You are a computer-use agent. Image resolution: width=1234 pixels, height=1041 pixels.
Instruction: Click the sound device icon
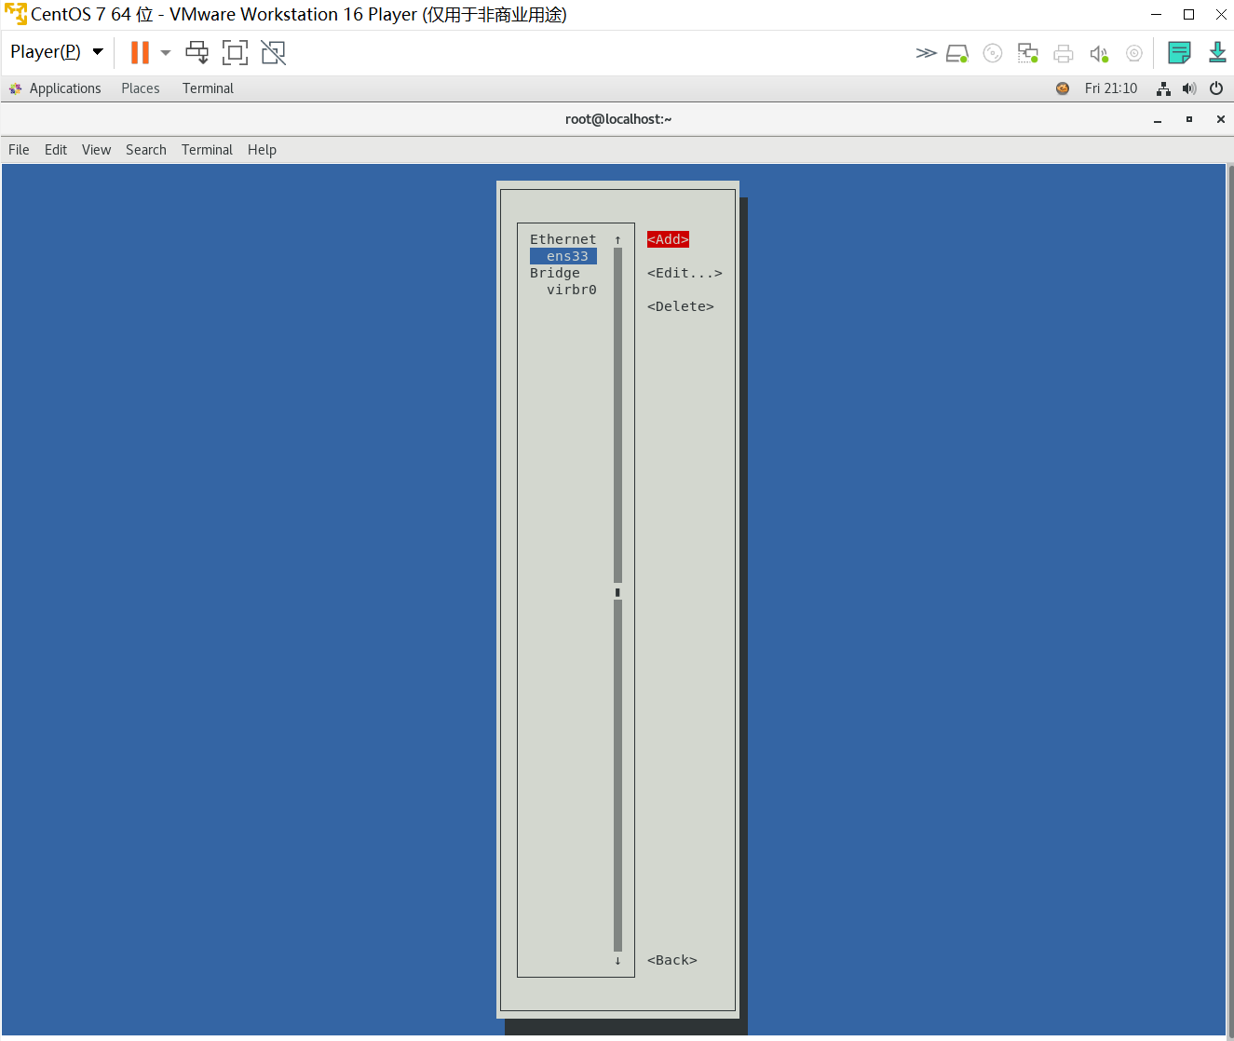[1099, 52]
